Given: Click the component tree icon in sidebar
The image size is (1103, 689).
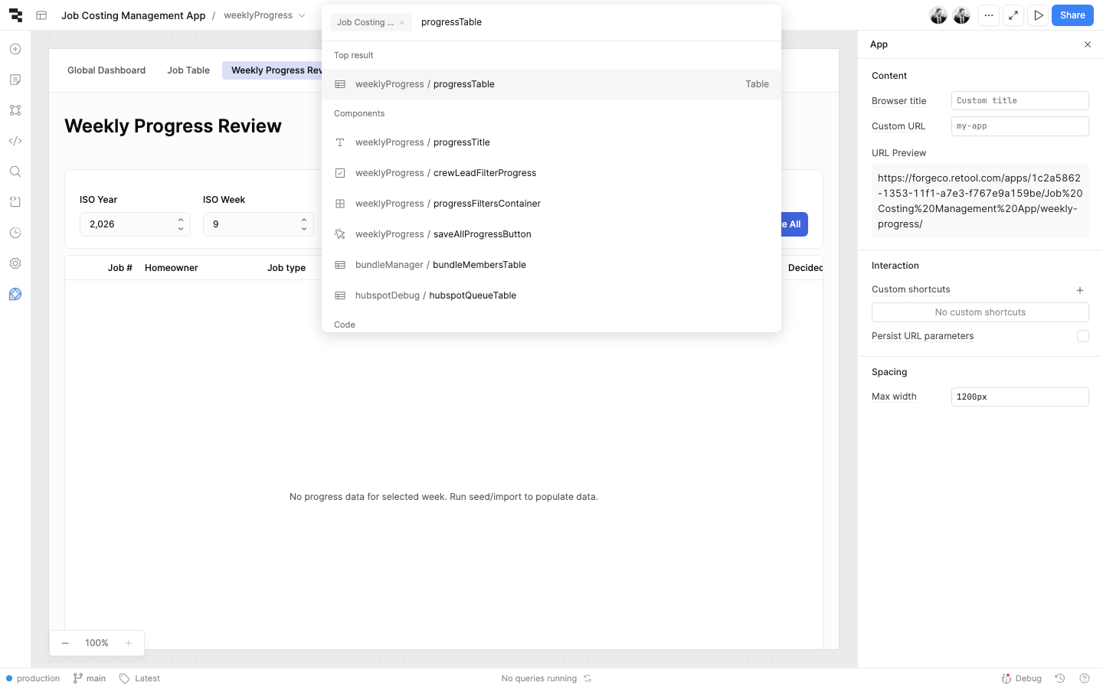Looking at the screenshot, I should tap(15, 110).
